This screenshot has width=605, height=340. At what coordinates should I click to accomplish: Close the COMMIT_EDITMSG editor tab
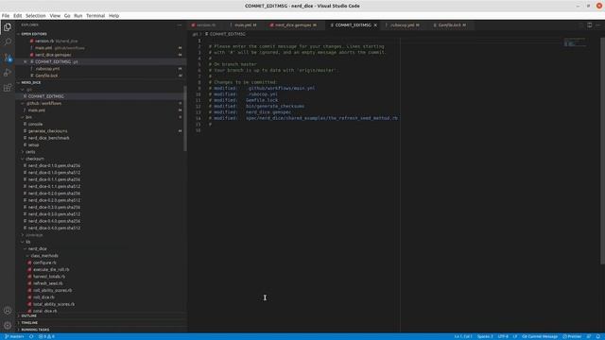point(375,25)
